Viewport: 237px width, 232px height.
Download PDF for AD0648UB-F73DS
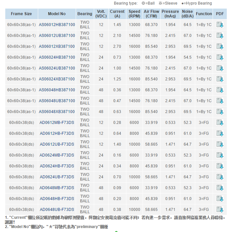(x=220, y=210)
